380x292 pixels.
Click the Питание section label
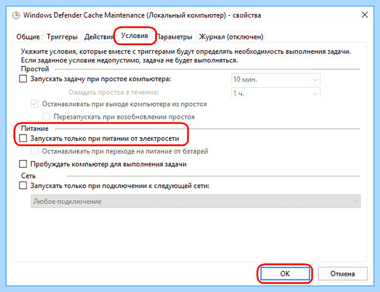pyautogui.click(x=35, y=128)
